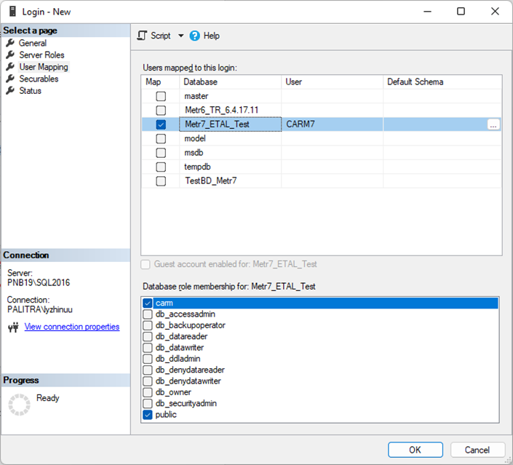This screenshot has width=513, height=465.
Task: Click the Help label in toolbar
Action: tap(211, 36)
